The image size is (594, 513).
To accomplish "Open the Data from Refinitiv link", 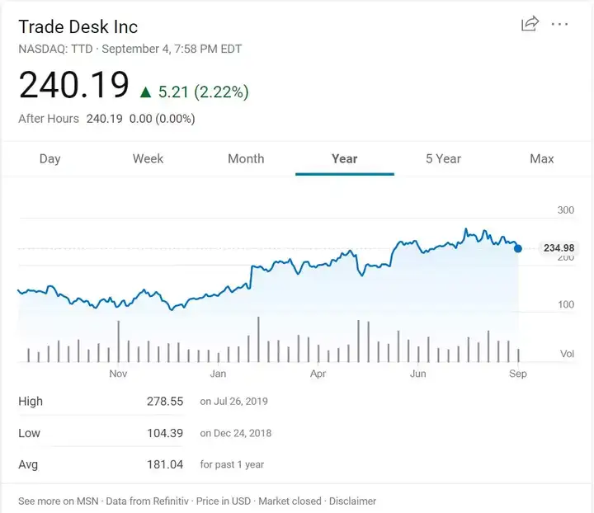I will (147, 501).
